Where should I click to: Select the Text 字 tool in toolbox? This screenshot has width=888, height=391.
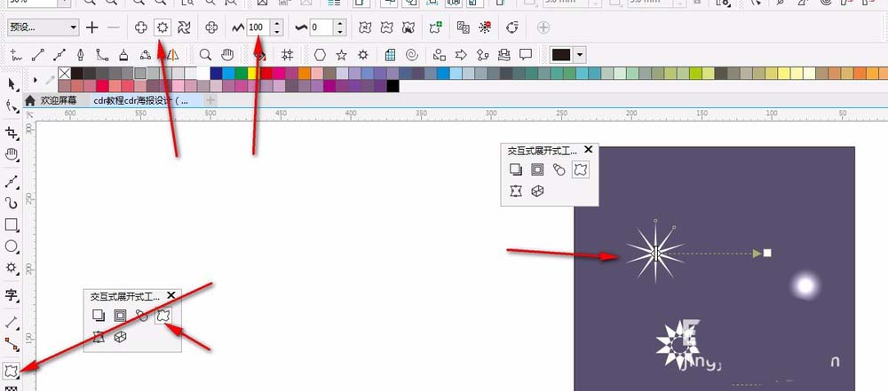12,295
